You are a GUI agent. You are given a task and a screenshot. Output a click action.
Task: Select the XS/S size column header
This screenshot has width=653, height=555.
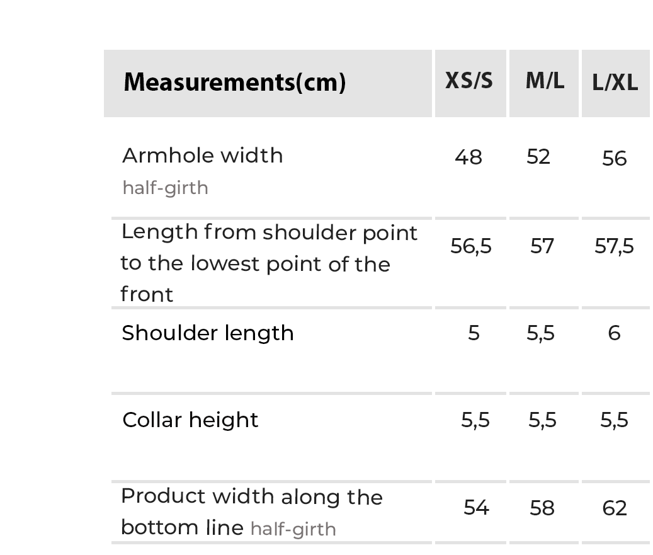(x=469, y=81)
